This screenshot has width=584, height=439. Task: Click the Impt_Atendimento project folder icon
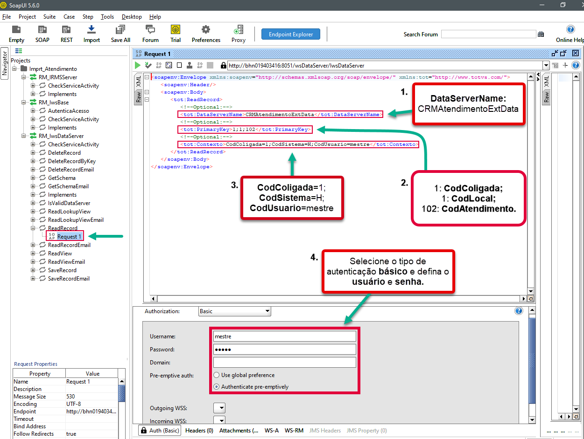click(24, 69)
